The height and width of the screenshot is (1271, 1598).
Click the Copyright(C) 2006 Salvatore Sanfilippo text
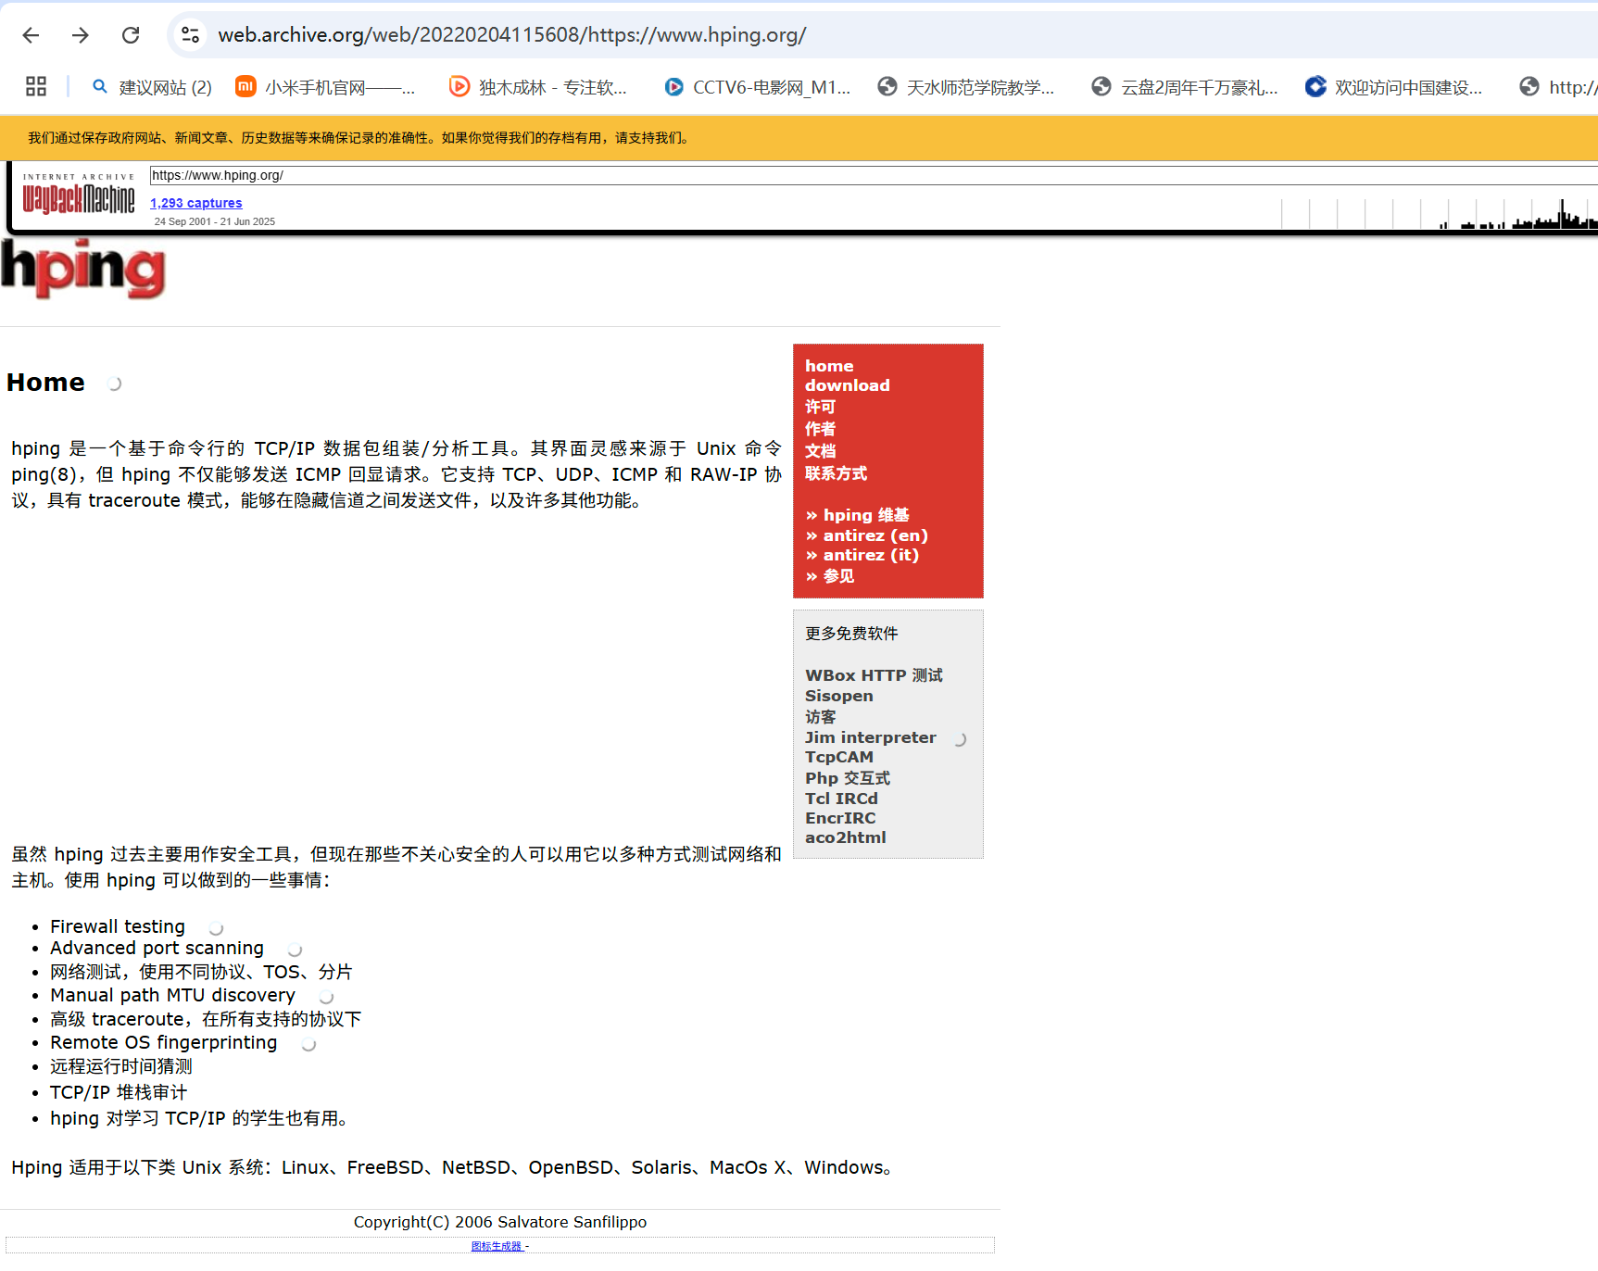pyautogui.click(x=500, y=1222)
